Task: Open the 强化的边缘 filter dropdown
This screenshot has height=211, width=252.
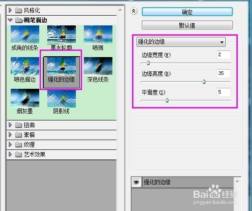Action: (181, 42)
